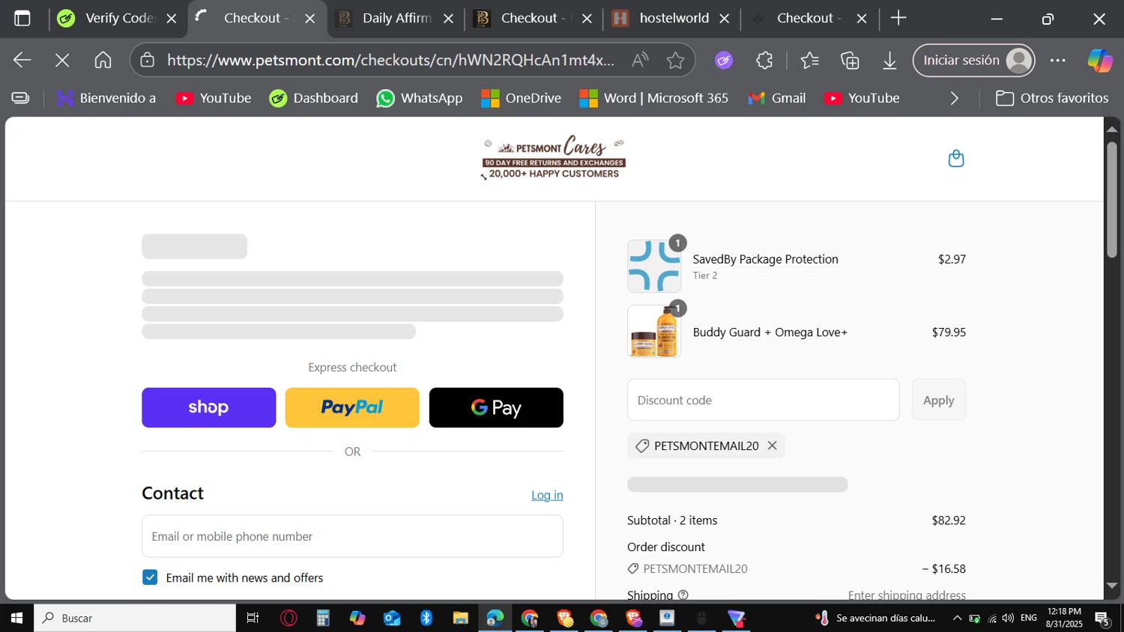Expand hidden system tray icons
Viewport: 1124px width, 632px height.
point(957,618)
